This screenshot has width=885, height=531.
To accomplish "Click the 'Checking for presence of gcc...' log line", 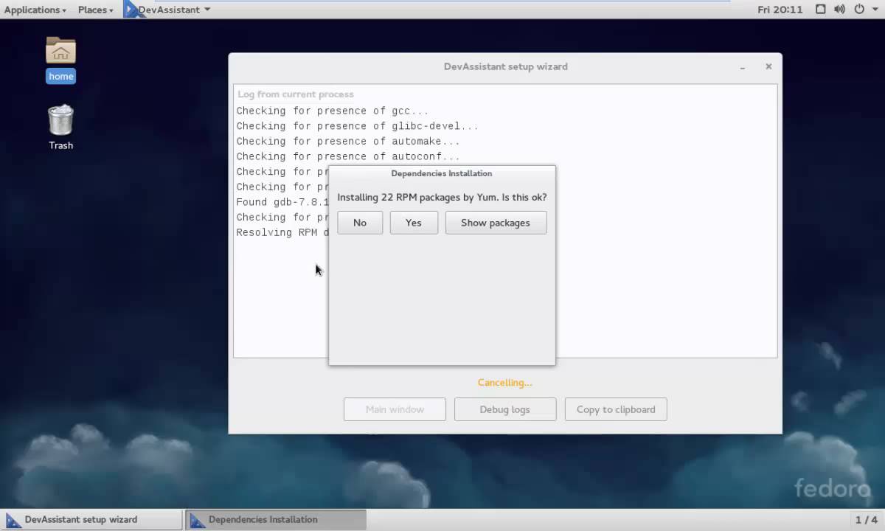I will tap(333, 111).
